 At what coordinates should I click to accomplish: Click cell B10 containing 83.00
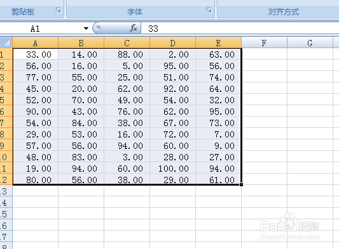pos(81,156)
